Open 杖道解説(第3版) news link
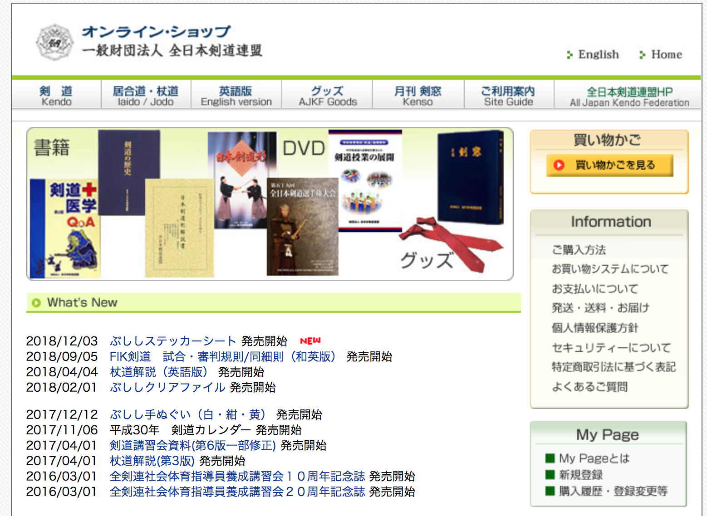This screenshot has height=516, width=707. point(152,461)
